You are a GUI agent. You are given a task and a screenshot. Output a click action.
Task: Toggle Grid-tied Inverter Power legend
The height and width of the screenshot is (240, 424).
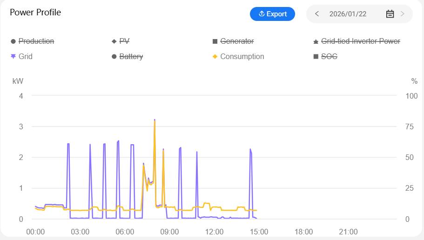click(357, 41)
